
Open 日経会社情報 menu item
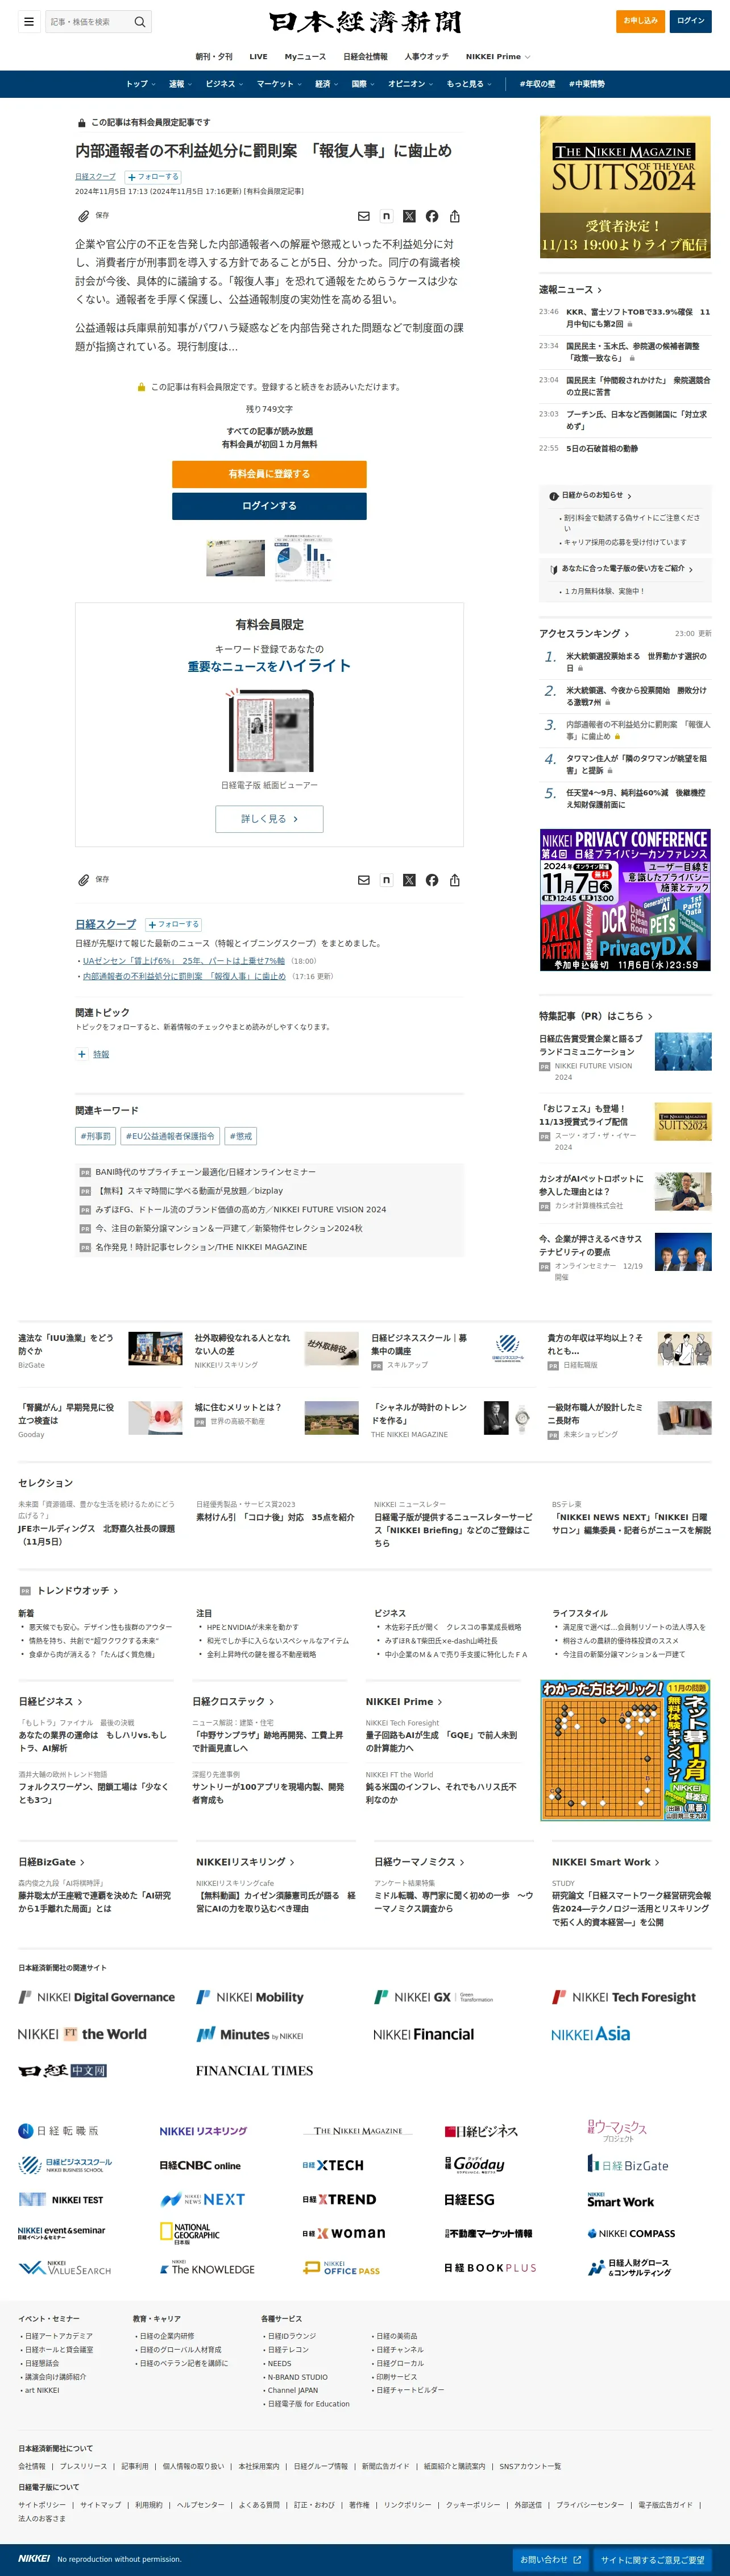(x=365, y=57)
